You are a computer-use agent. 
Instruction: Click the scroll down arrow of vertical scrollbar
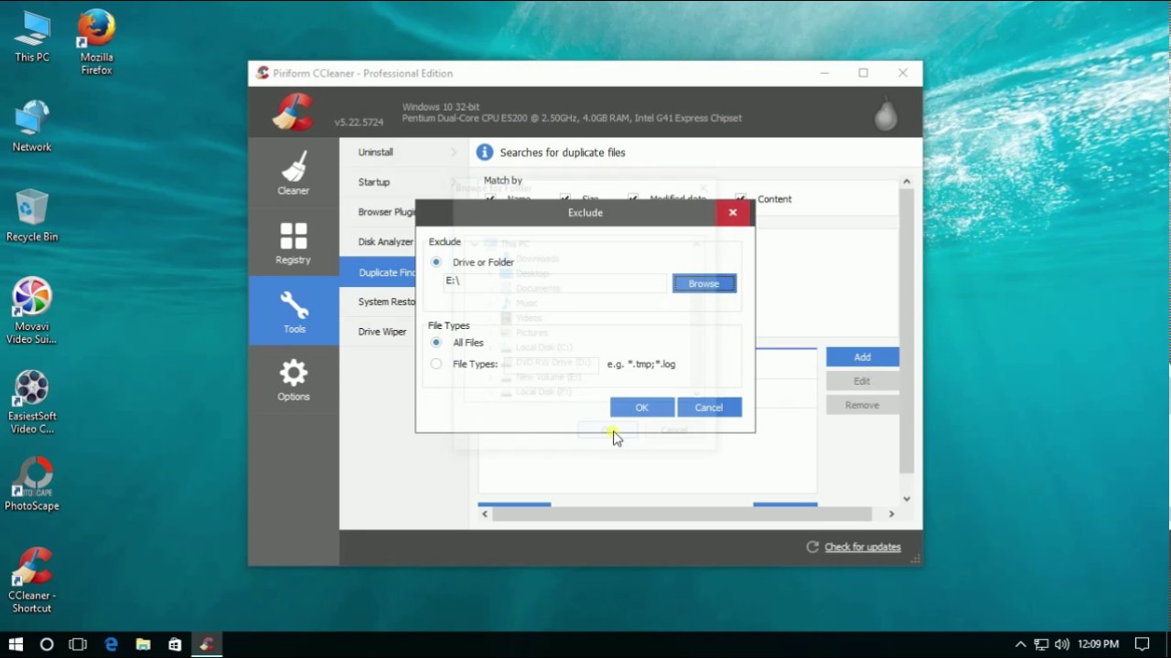click(x=907, y=499)
